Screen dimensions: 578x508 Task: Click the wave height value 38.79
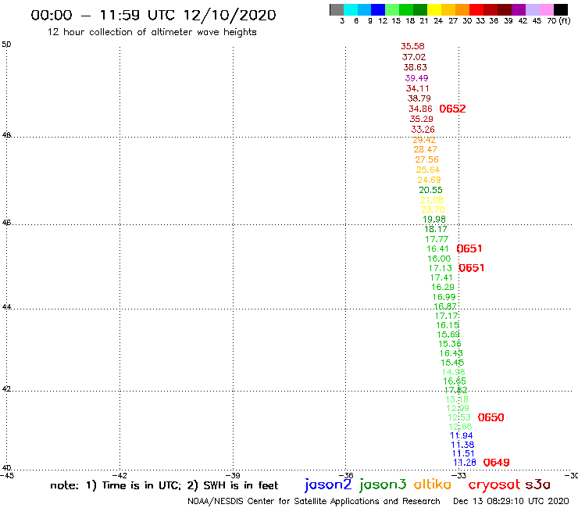[419, 98]
